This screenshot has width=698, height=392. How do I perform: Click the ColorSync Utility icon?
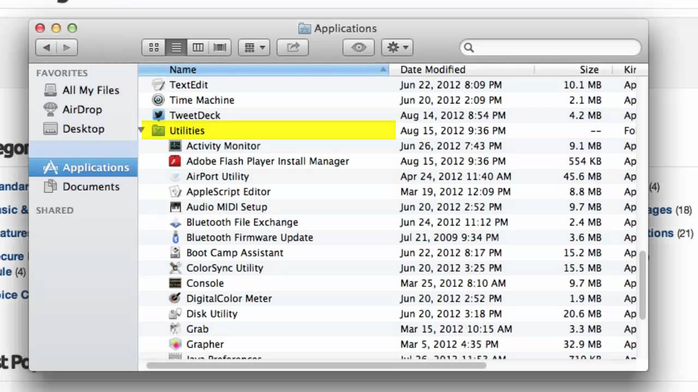(175, 268)
